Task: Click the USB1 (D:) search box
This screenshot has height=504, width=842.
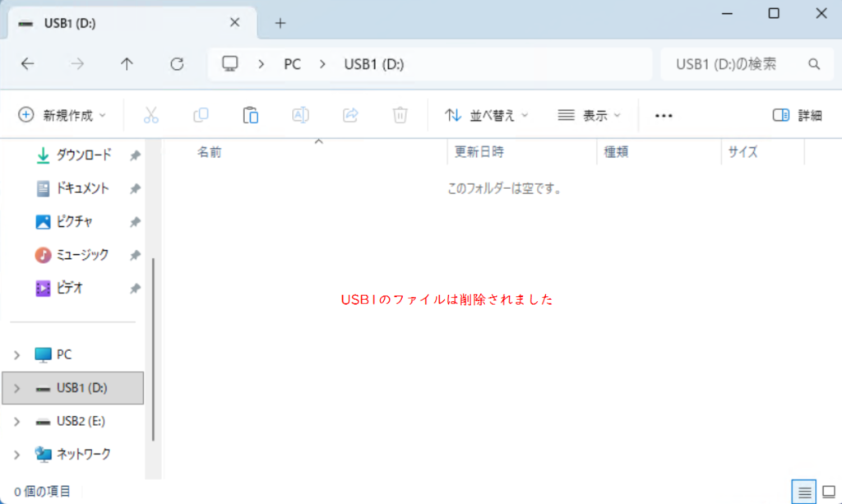Action: 732,64
